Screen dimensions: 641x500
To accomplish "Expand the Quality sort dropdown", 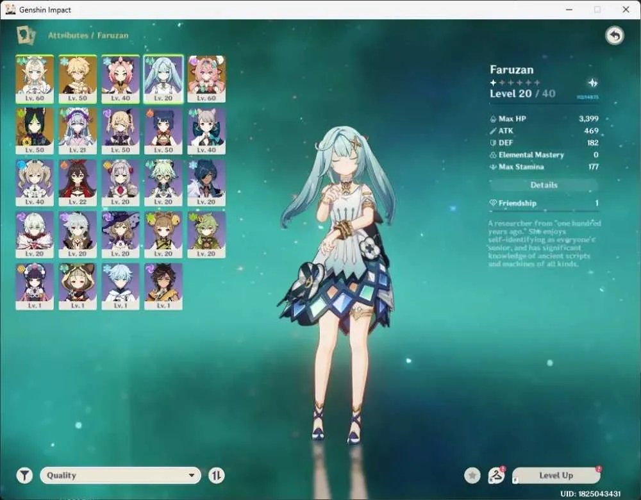I will (121, 476).
